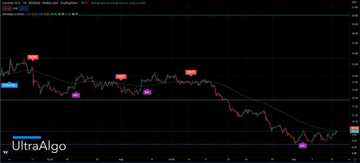Click the ULTRA BULL signal label
This screenshot has width=360, height=163.
click(9, 85)
